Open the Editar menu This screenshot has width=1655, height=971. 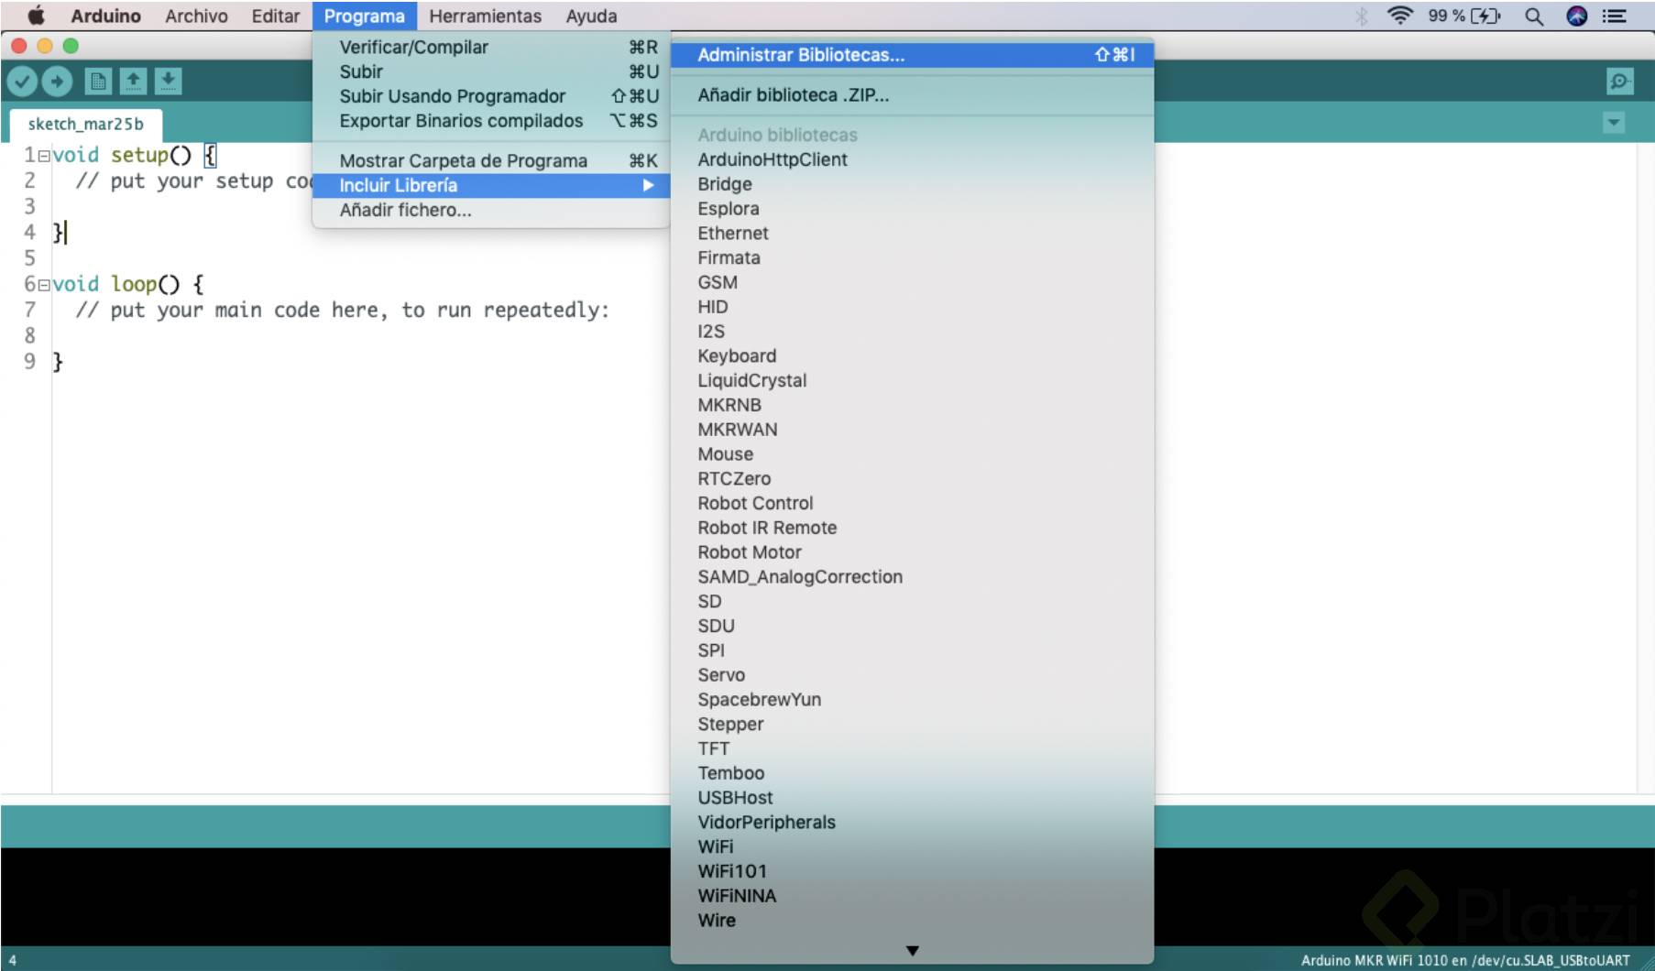tap(275, 16)
